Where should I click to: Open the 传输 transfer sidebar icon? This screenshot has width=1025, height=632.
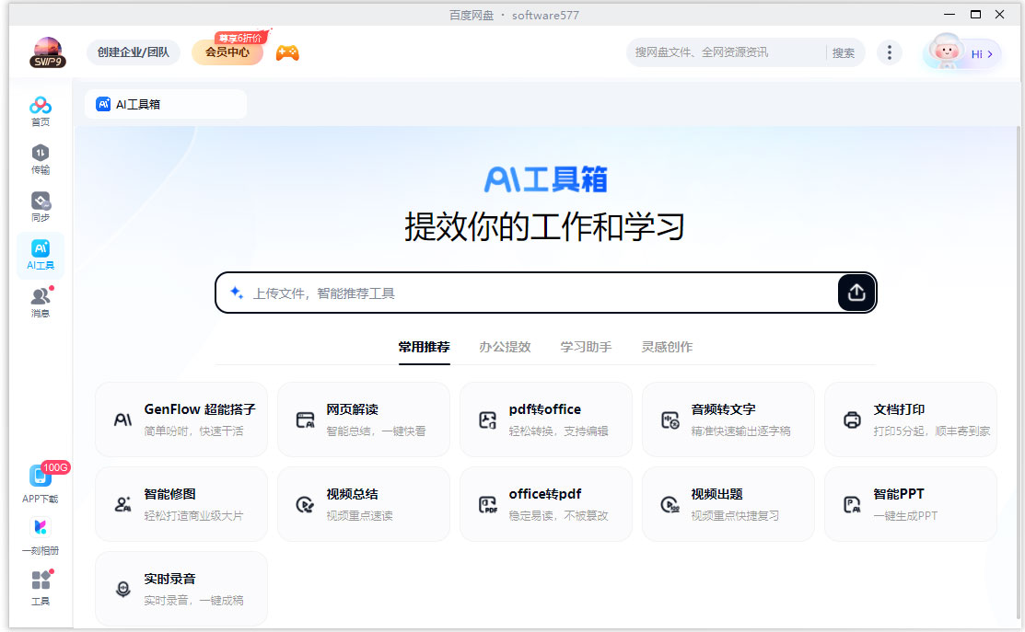point(41,159)
